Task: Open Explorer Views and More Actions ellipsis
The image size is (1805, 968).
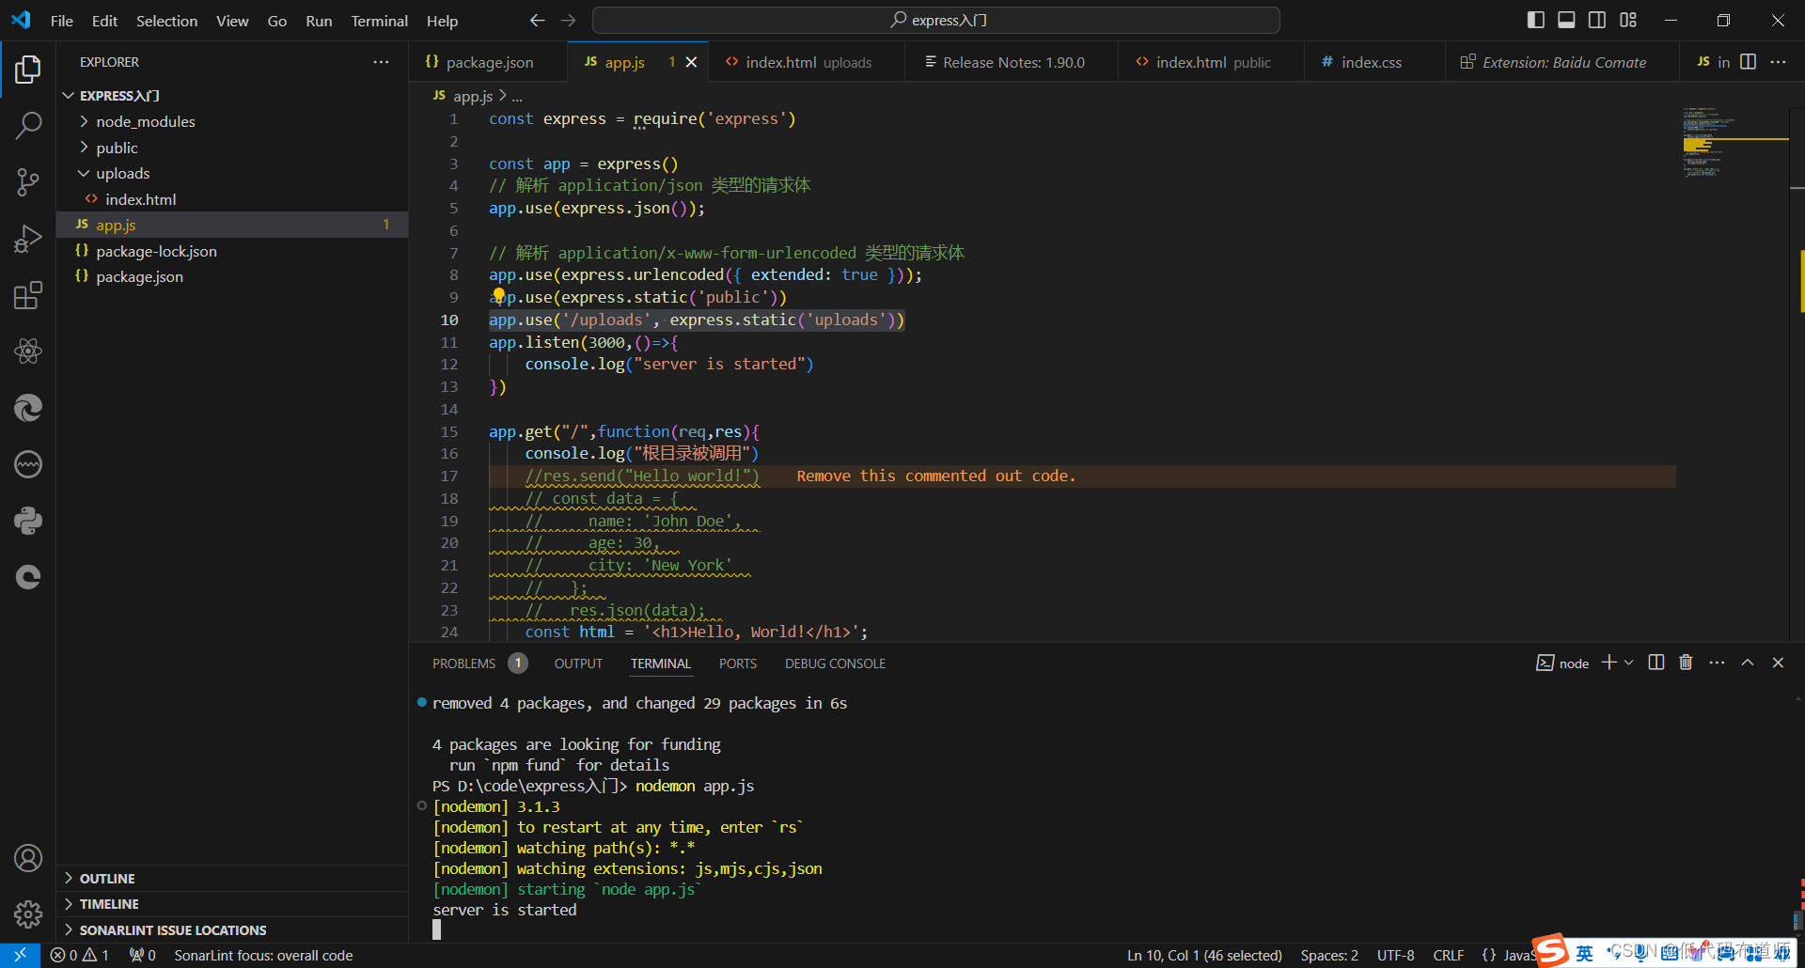Action: [381, 62]
